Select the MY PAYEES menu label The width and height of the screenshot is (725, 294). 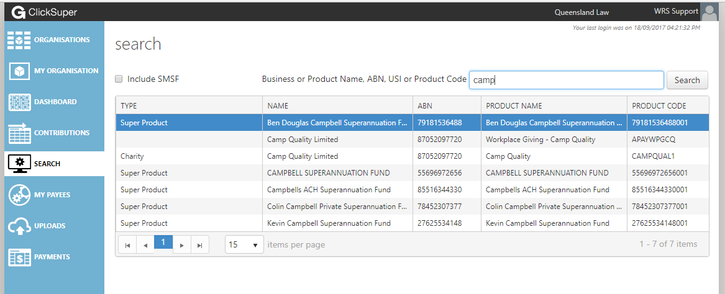click(52, 195)
